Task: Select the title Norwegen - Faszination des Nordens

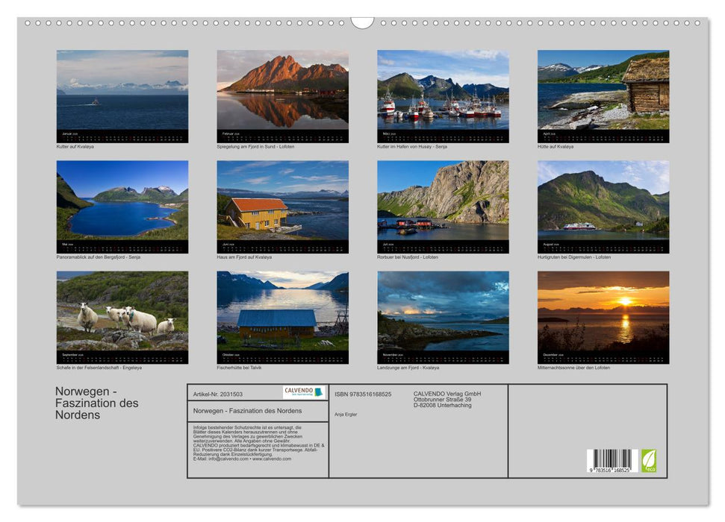Action: point(97,401)
